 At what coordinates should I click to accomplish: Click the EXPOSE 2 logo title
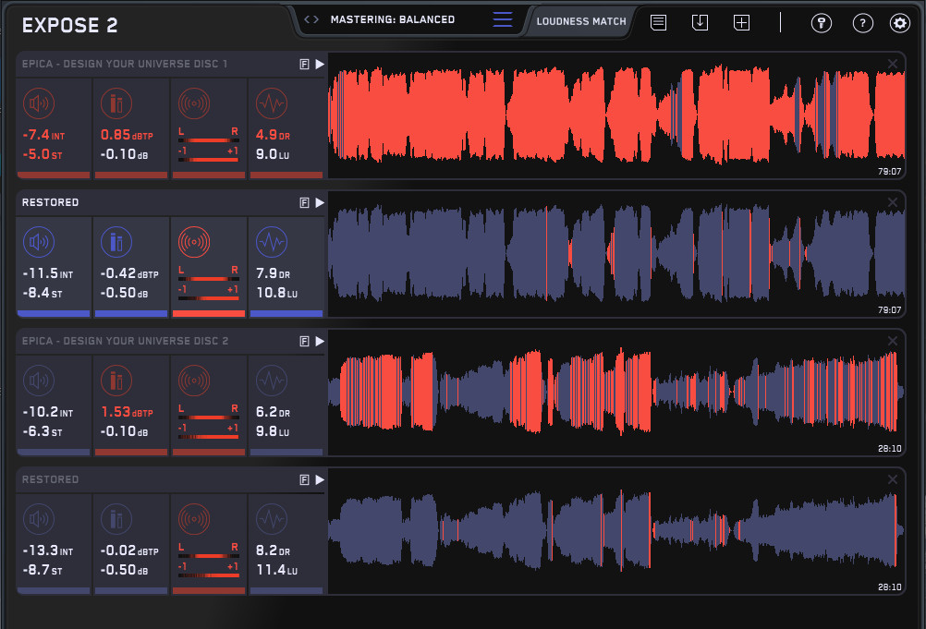tap(69, 25)
